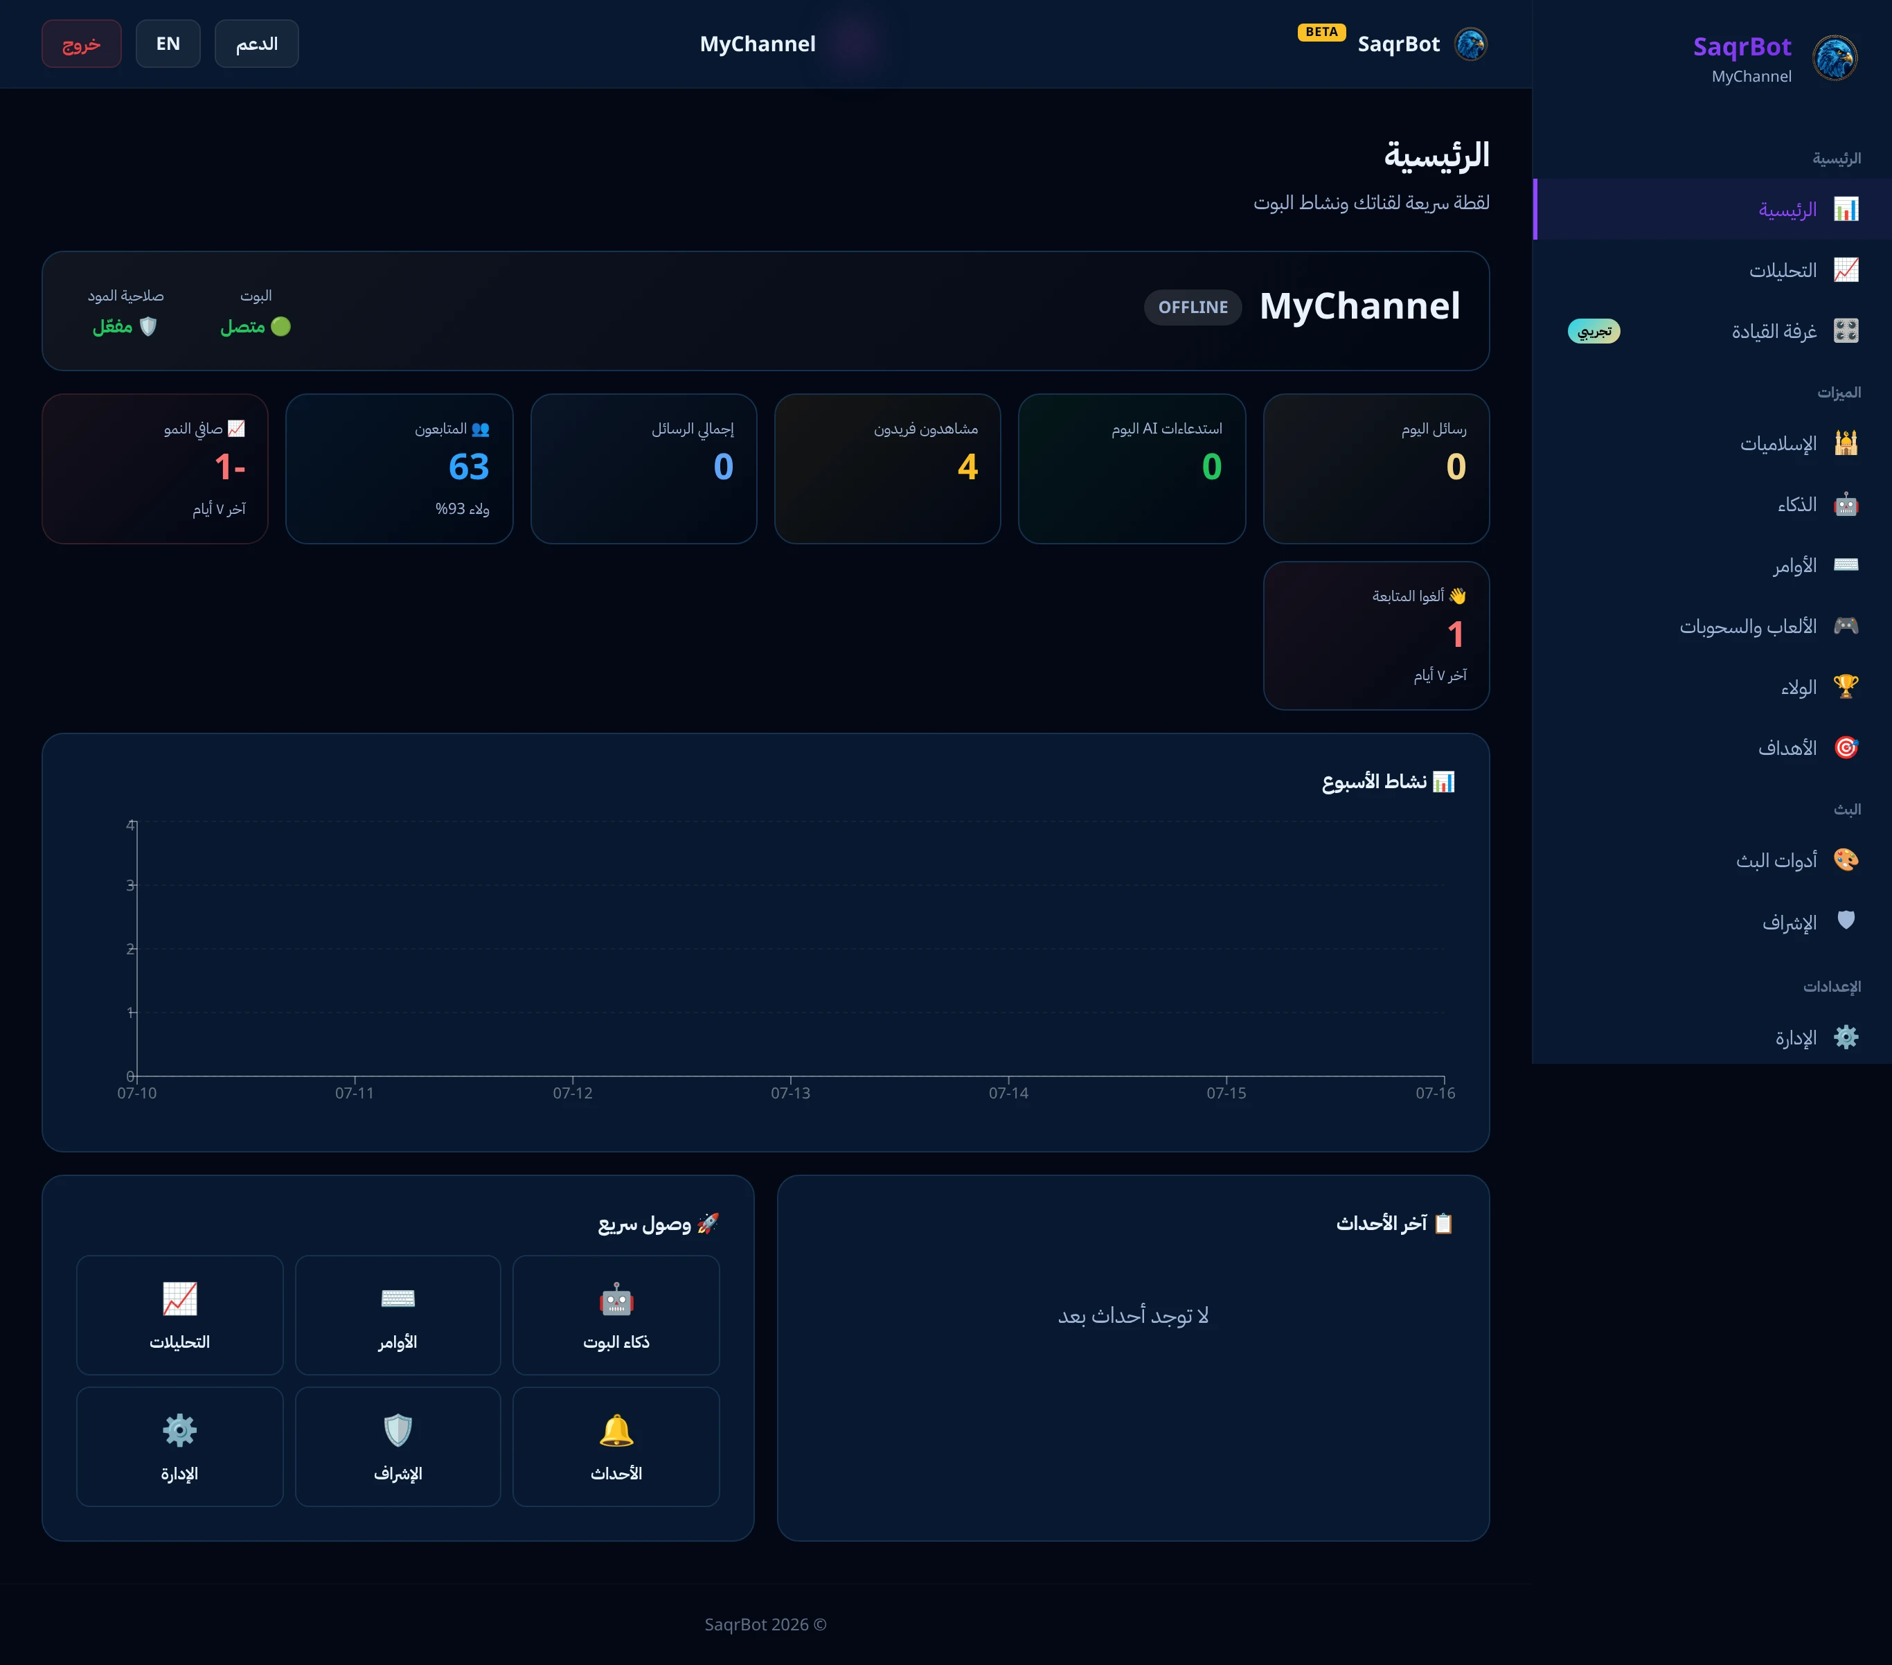This screenshot has height=1665, width=1892.
Task: Click لا توجد أحداث بعد message
Action: tap(1133, 1315)
